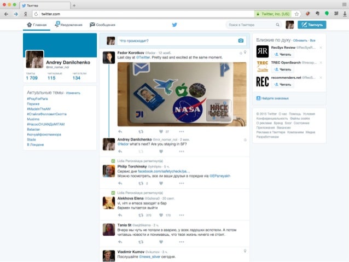Open profile avatar menu in header
Image resolution: width=349 pixels, height=262 pixels.
point(290,25)
